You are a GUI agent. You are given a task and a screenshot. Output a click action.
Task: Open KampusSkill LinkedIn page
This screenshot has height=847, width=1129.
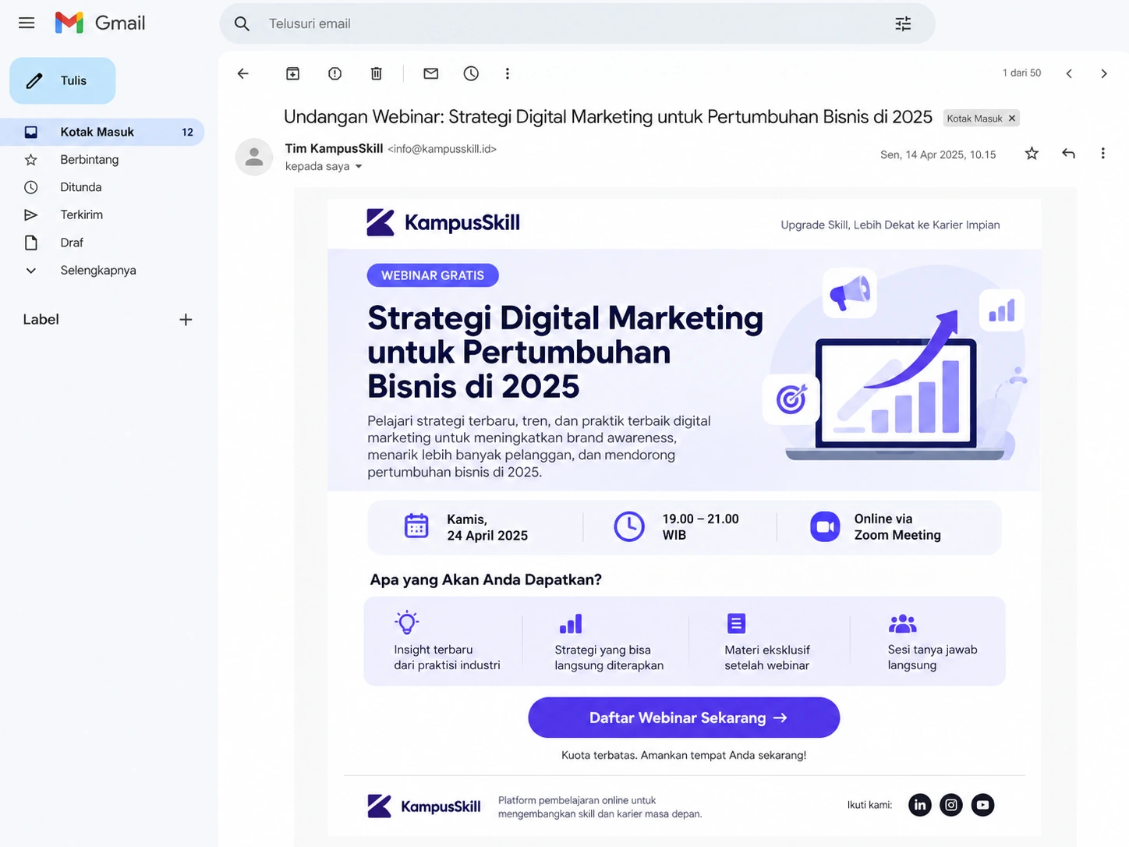920,805
